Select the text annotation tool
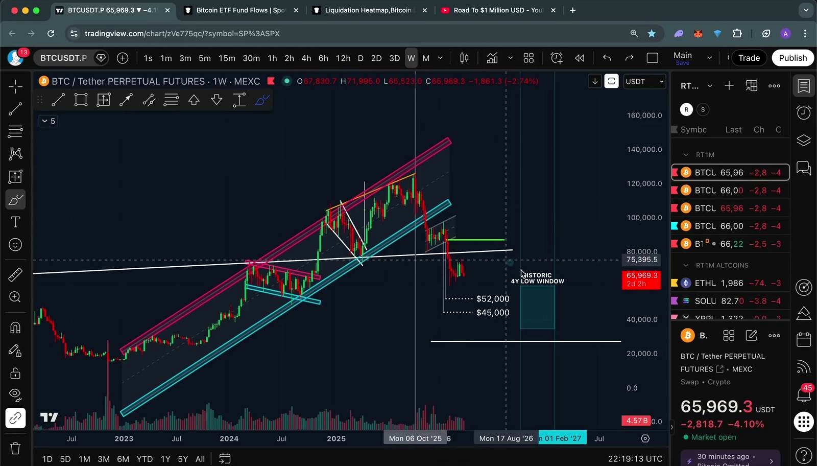Screen dimensions: 817x466 [x=15, y=222]
